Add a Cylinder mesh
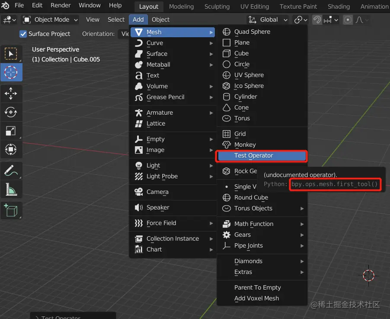The width and height of the screenshot is (390, 319). point(262,97)
